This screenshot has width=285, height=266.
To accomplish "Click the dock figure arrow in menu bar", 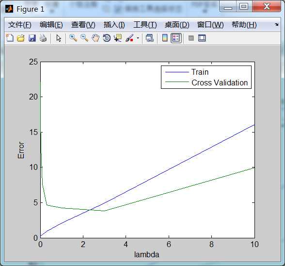I will pos(276,24).
